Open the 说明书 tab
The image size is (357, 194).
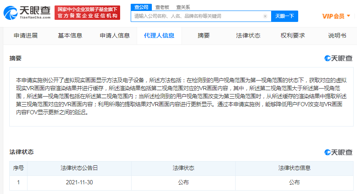coord(337,35)
